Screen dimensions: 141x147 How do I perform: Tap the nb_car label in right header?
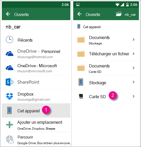[130, 15]
